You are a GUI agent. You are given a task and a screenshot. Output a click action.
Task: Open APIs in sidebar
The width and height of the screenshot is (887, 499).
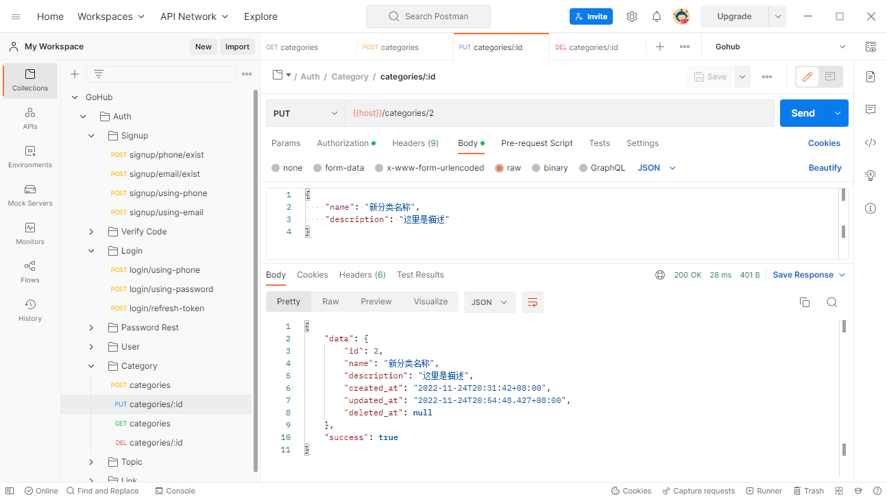click(30, 119)
